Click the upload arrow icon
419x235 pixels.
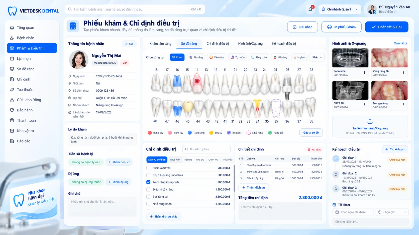370,121
